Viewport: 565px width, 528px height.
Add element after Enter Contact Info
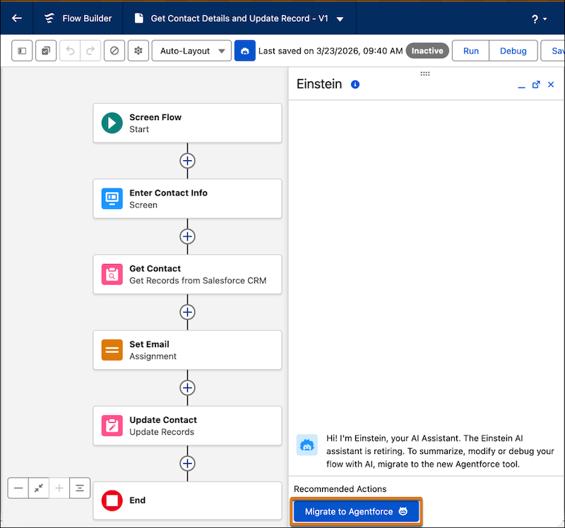(187, 236)
